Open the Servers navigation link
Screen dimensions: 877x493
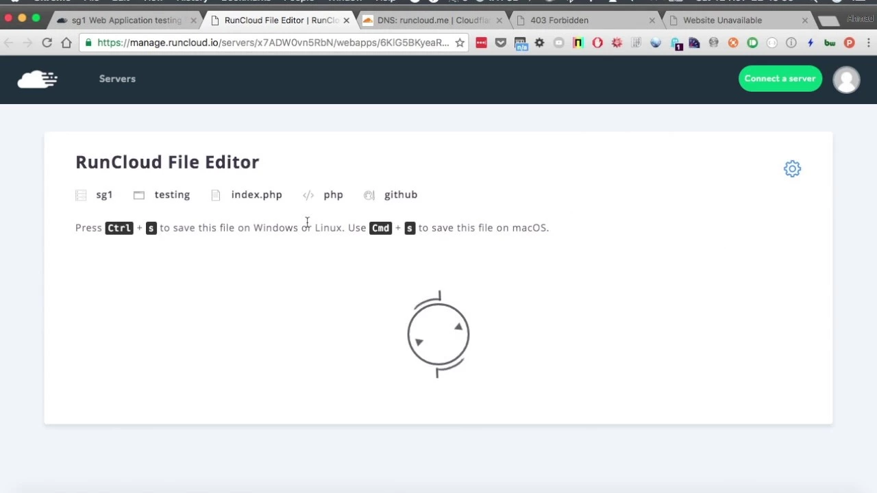click(x=117, y=79)
